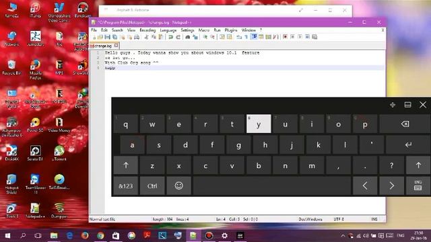Open the Settings menu
This screenshot has height=242, width=431.
(x=187, y=30)
